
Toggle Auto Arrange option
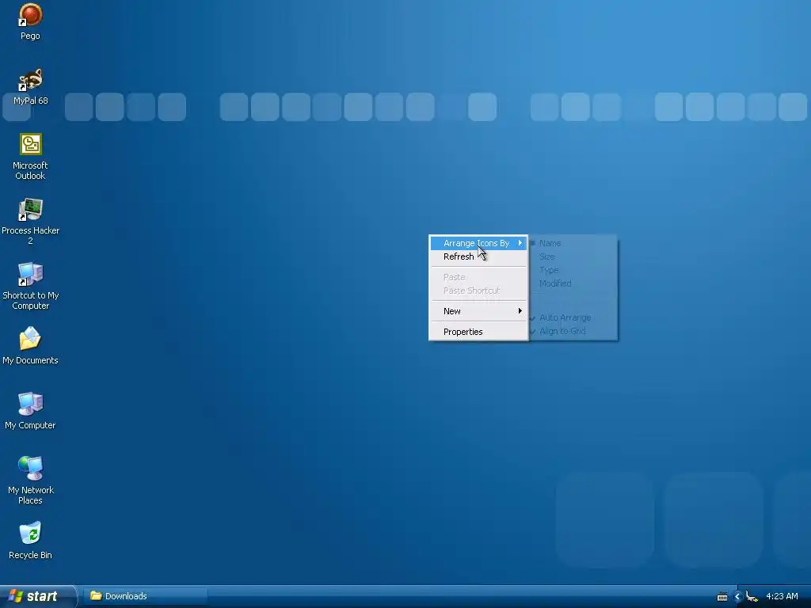point(573,317)
